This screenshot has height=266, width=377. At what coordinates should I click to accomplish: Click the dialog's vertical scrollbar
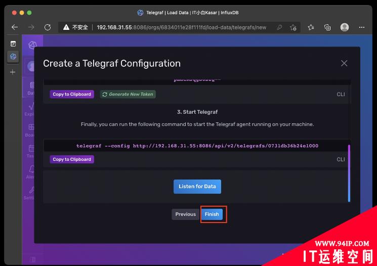tap(349, 173)
